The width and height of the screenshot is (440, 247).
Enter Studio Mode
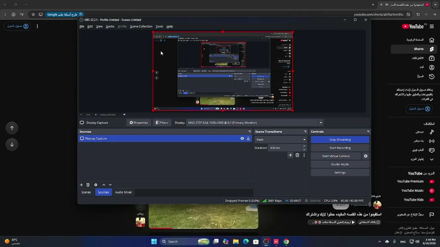pyautogui.click(x=340, y=164)
